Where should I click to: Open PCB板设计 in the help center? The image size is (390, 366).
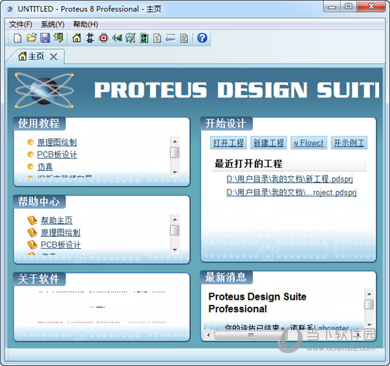click(x=60, y=245)
